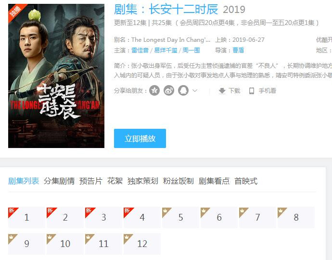Viewport: 332px width, 260px height.
Task: Click the QQ penguin share icon
Action: (x=183, y=90)
